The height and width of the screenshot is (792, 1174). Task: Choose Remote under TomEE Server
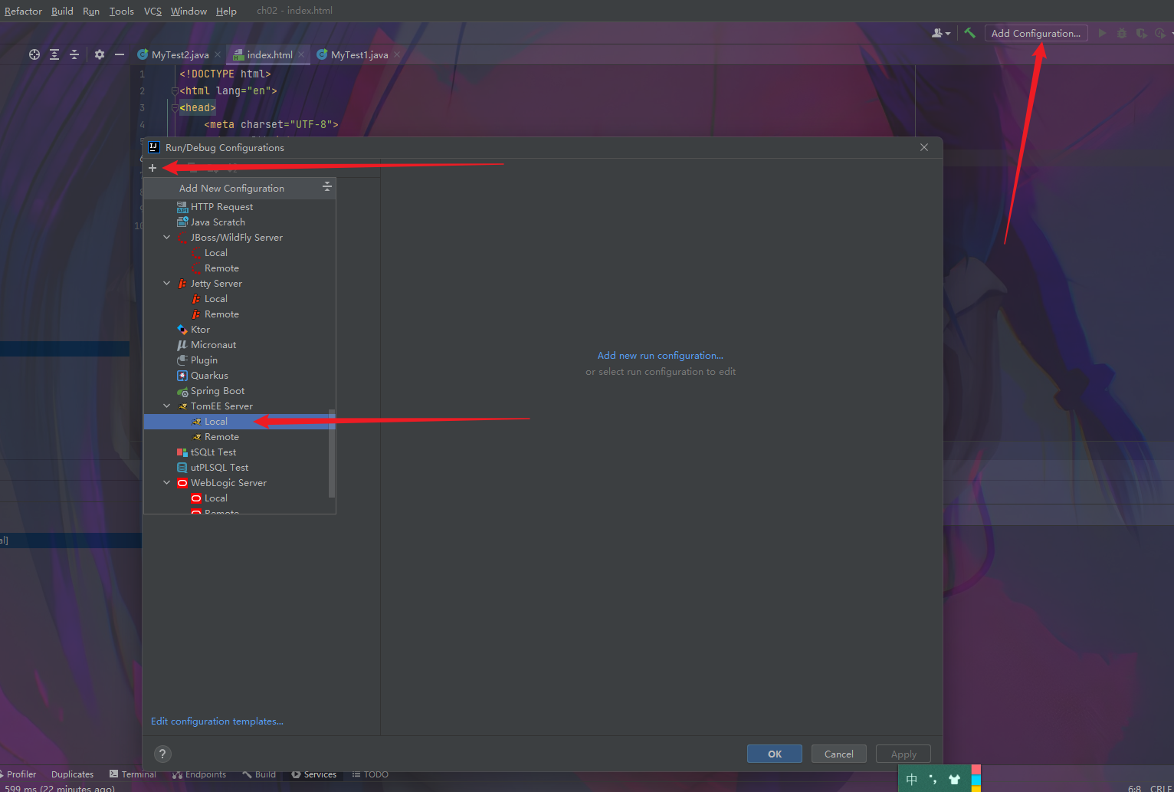[x=239, y=437]
